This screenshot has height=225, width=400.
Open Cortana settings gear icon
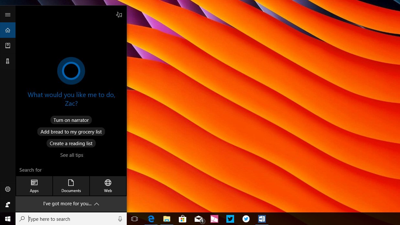click(x=8, y=189)
